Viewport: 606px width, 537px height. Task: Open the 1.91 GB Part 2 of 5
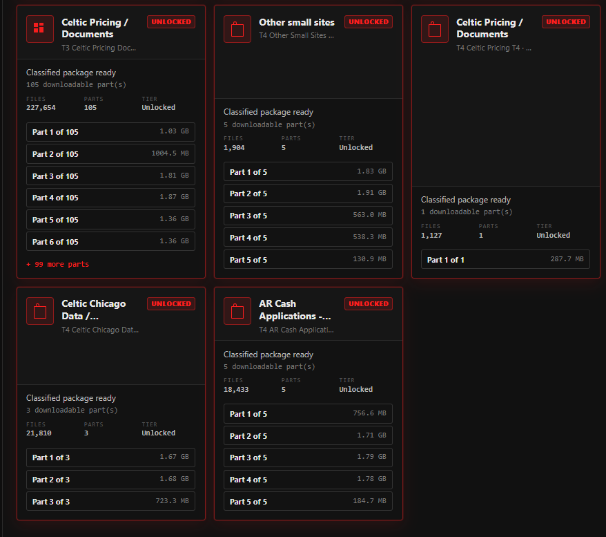pos(308,194)
